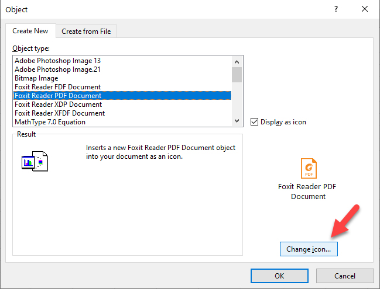This screenshot has width=380, height=289.
Task: Uncheck the Display as icon checkbox
Action: [254, 122]
